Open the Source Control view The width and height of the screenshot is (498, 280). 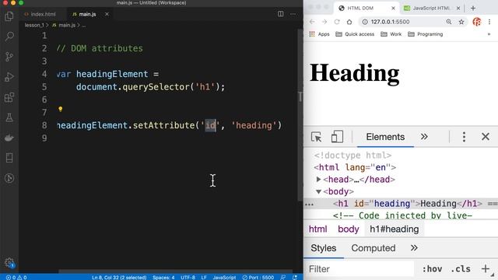click(x=9, y=57)
